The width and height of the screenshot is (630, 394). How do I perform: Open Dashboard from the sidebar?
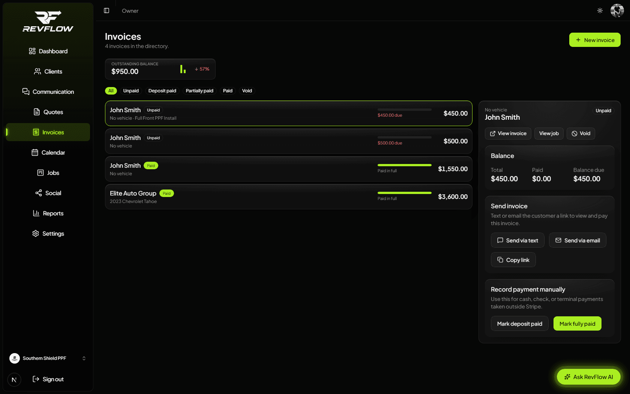pos(48,51)
